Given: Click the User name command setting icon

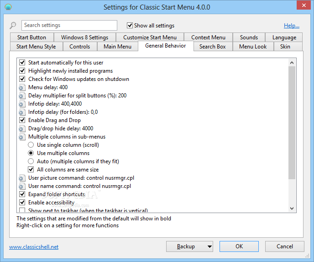Looking at the screenshot, I should point(22,186).
